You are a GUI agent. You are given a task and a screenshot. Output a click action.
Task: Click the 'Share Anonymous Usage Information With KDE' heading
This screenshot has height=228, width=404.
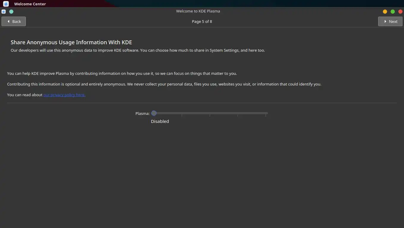pos(71,42)
